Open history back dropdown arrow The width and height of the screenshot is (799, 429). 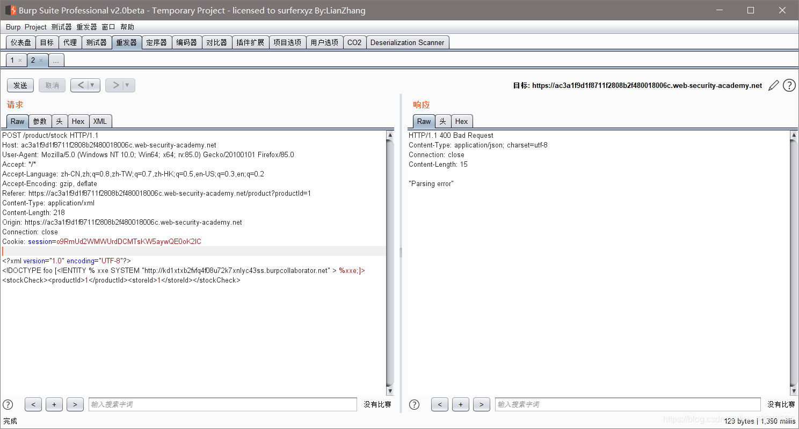point(93,85)
